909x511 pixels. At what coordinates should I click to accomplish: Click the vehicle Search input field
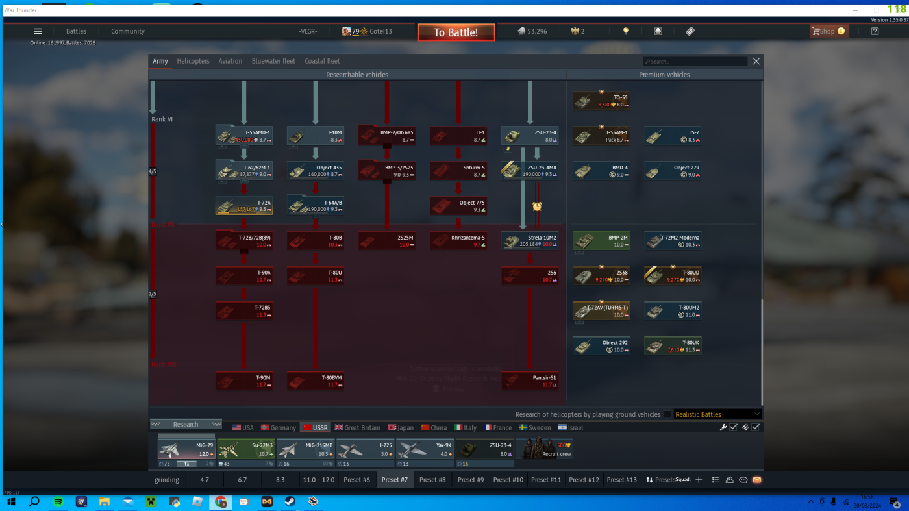point(695,62)
